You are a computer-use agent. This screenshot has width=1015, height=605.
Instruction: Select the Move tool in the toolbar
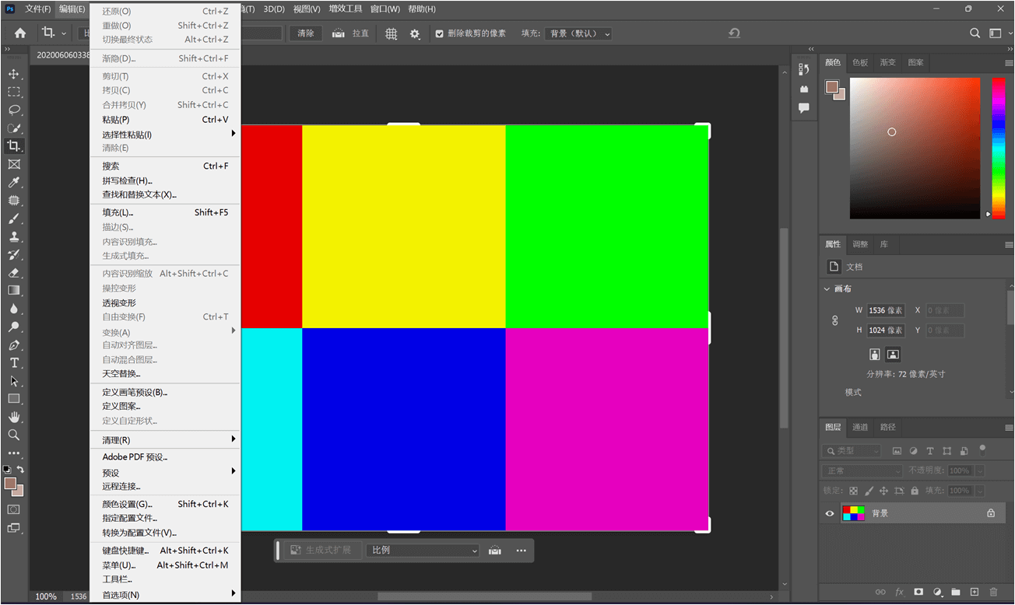14,74
